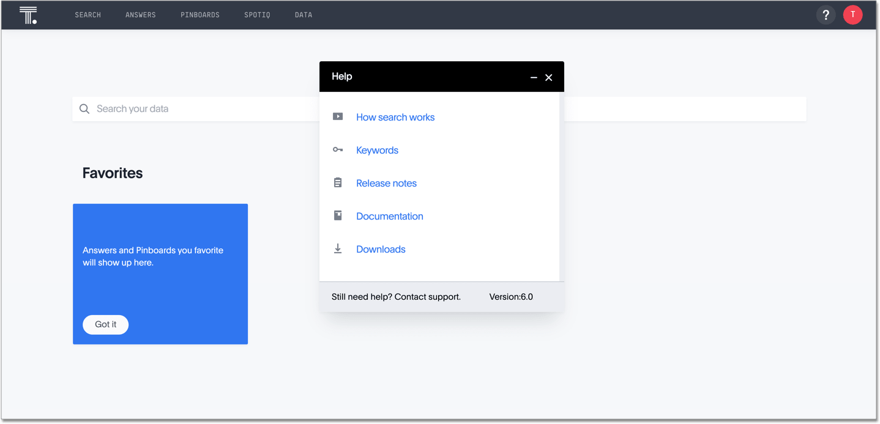This screenshot has width=880, height=424.
Task: Navigate to SPOTIQ
Action: (x=257, y=14)
